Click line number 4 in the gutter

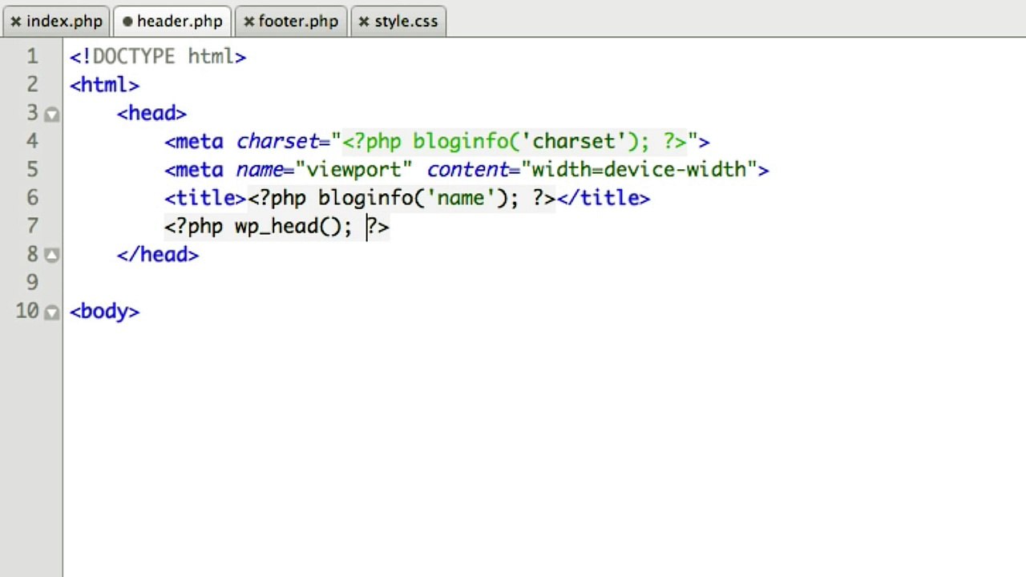click(x=32, y=141)
